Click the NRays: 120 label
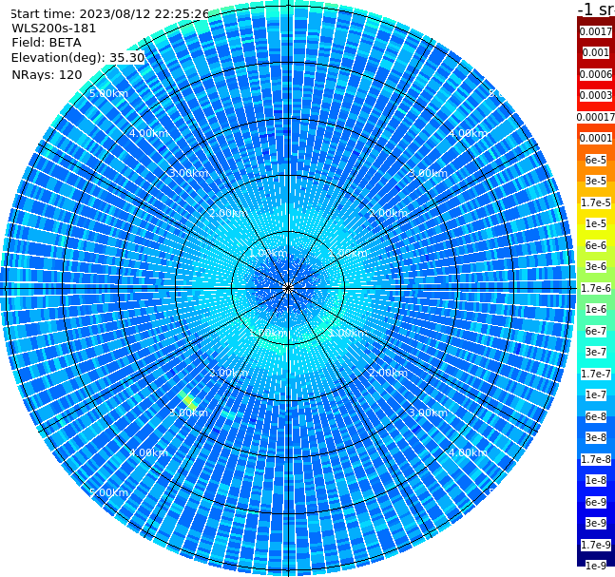Screen dimensions: 615x577 click(47, 74)
